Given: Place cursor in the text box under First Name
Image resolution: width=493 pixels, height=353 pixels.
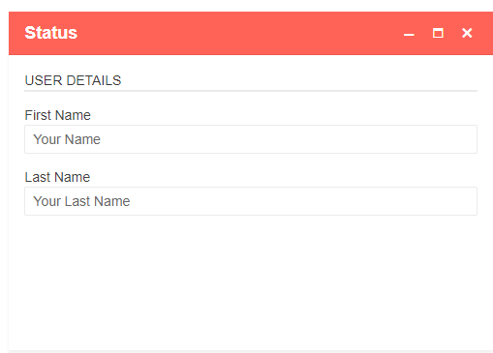Looking at the screenshot, I should pos(251,139).
